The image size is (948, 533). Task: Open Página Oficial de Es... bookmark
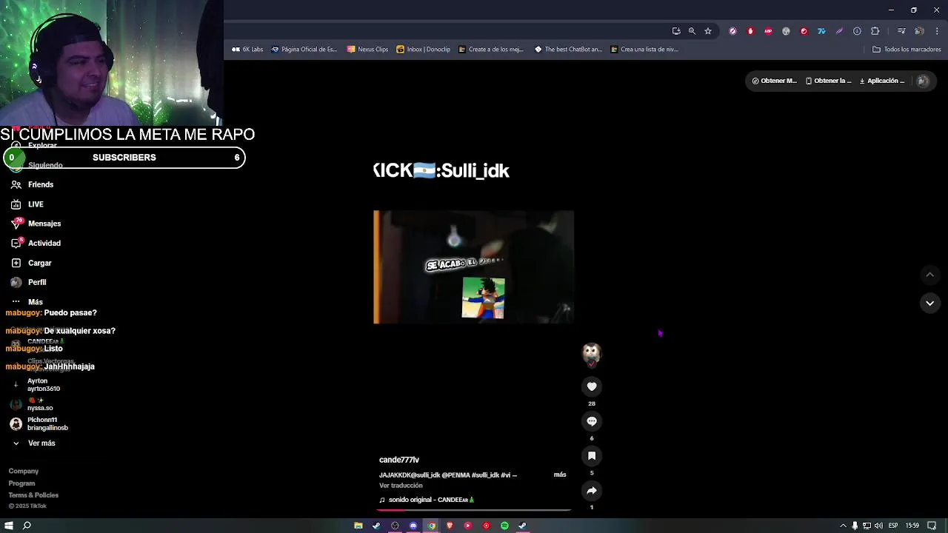tap(304, 50)
